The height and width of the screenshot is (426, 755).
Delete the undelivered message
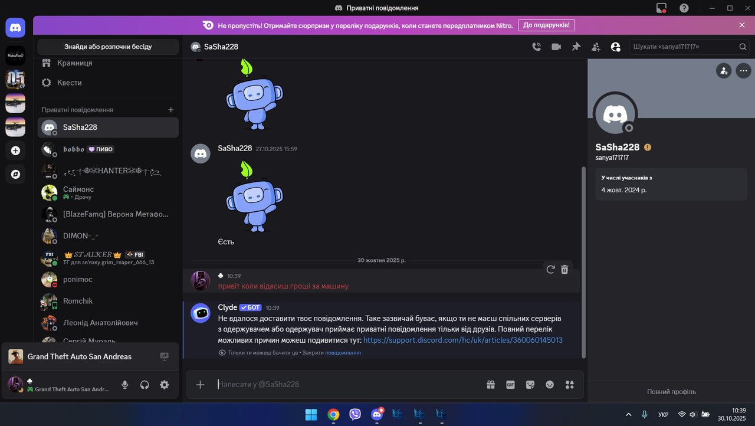click(x=564, y=269)
